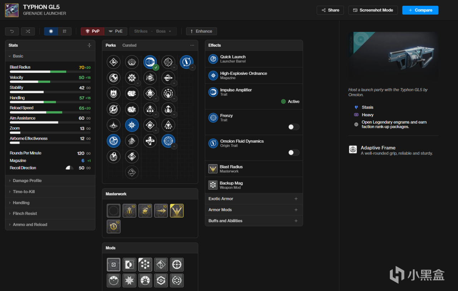
Task: Click the Backup Mag Weapon Mod row
Action: coord(254,185)
